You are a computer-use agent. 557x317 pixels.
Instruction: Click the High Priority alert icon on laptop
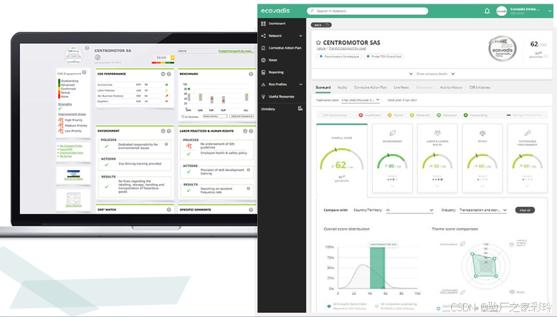60,120
